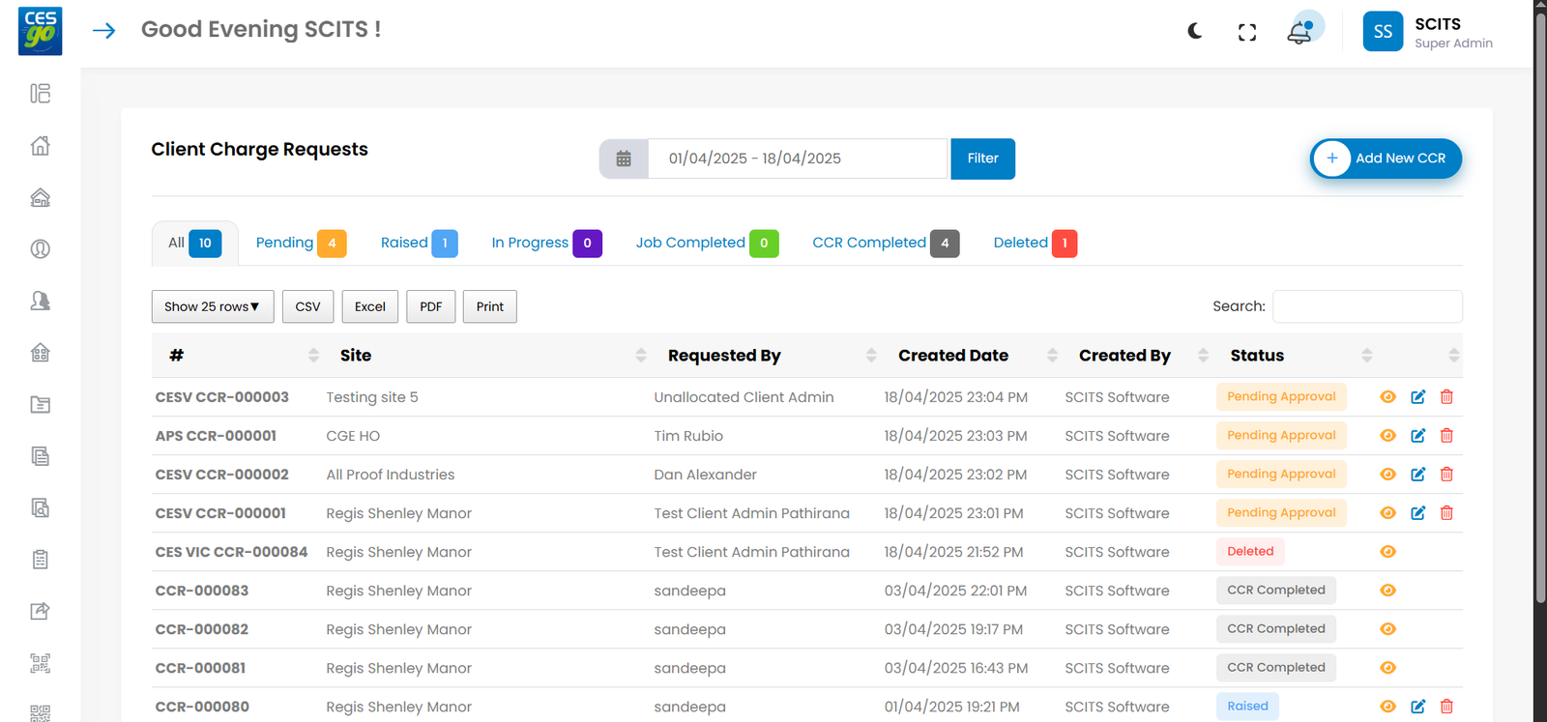The height and width of the screenshot is (722, 1547).
Task: Open the Show 25 rows dropdown
Action: click(212, 306)
